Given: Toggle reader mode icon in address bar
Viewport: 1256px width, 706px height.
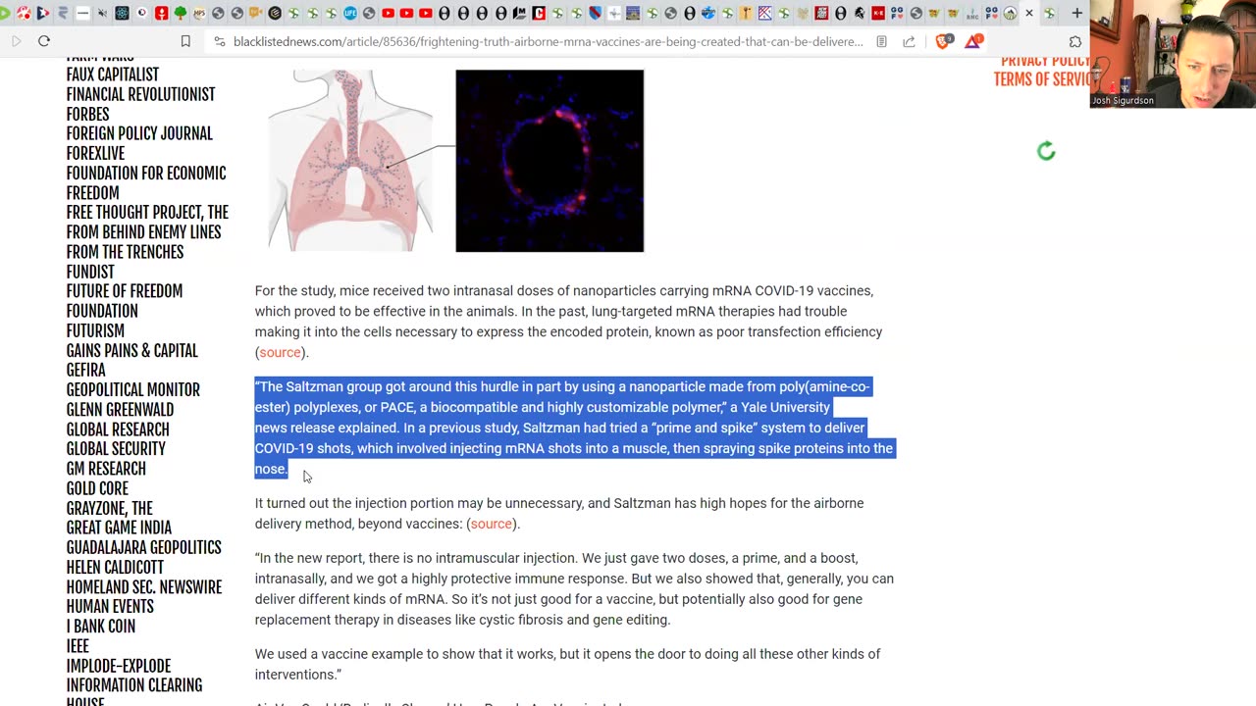Looking at the screenshot, I should point(881,41).
